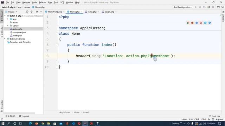Screen dimensions: 225x126
Task: Click the Debug bug icon in toolbar
Action: pyautogui.click(x=200, y=7)
